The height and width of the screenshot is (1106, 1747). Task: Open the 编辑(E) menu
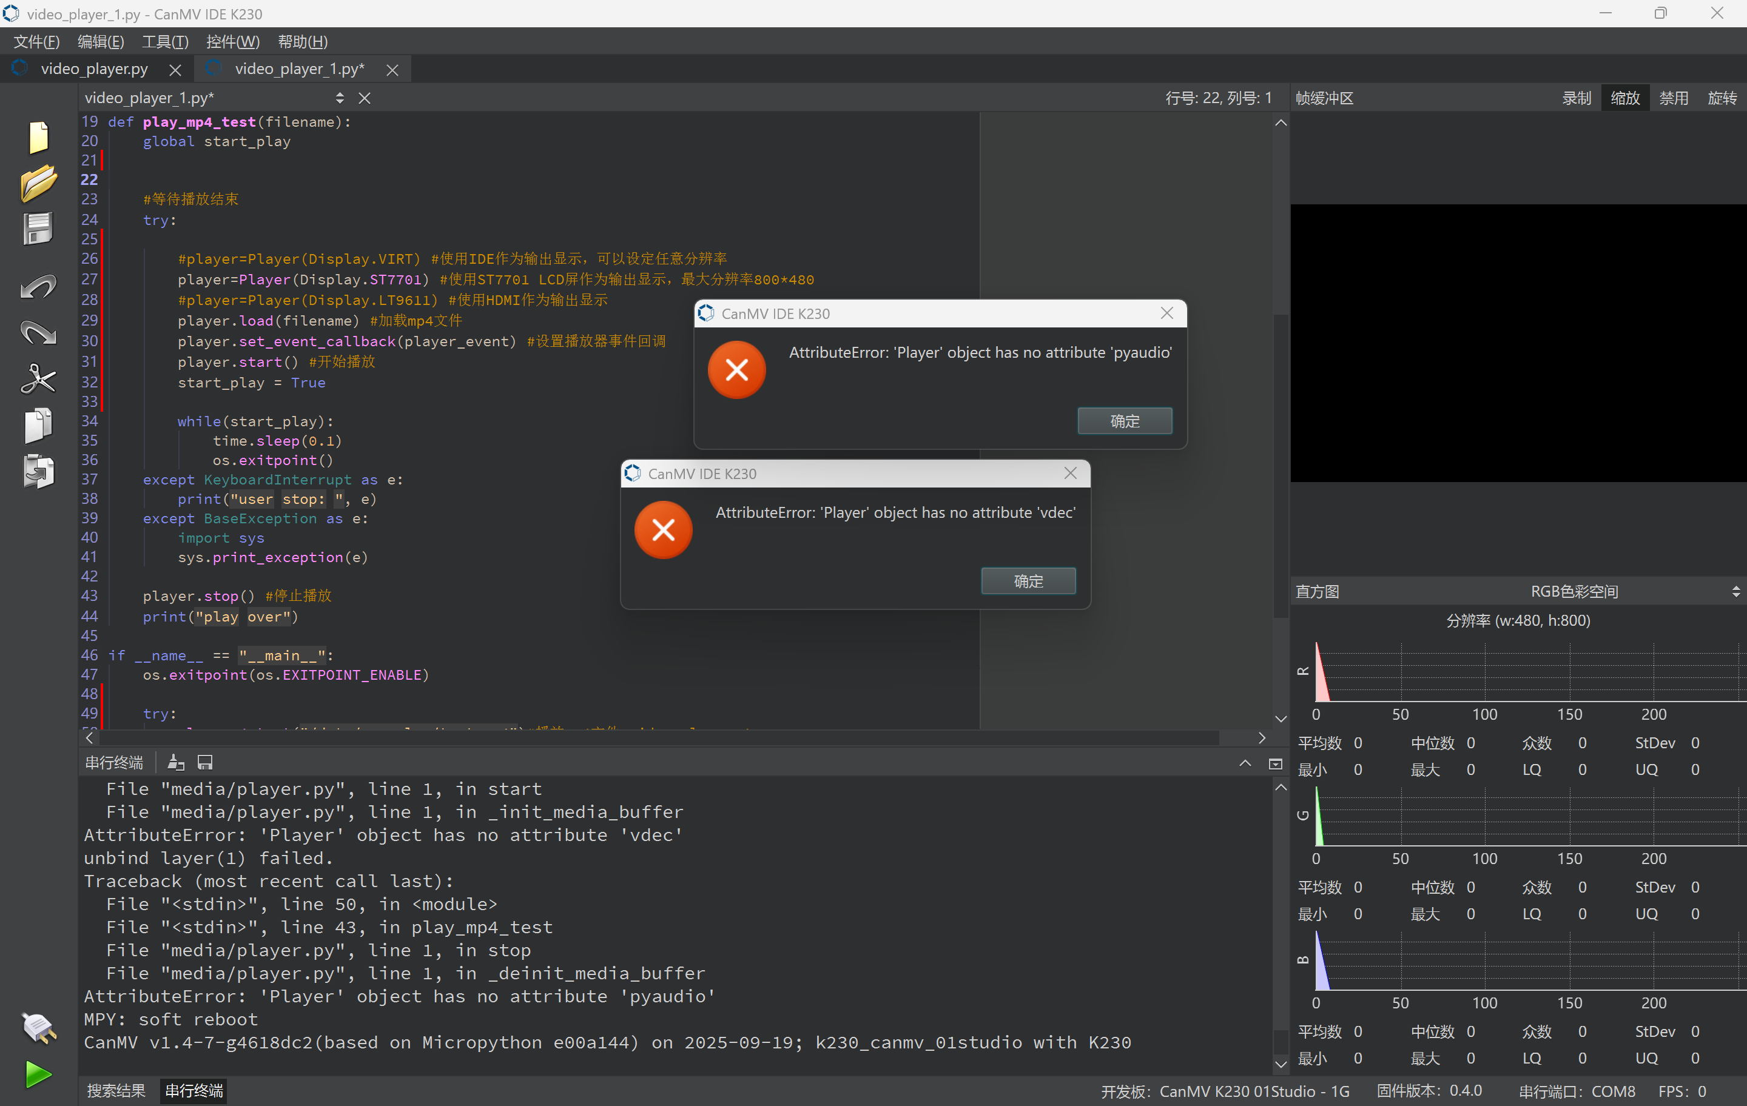(x=101, y=41)
